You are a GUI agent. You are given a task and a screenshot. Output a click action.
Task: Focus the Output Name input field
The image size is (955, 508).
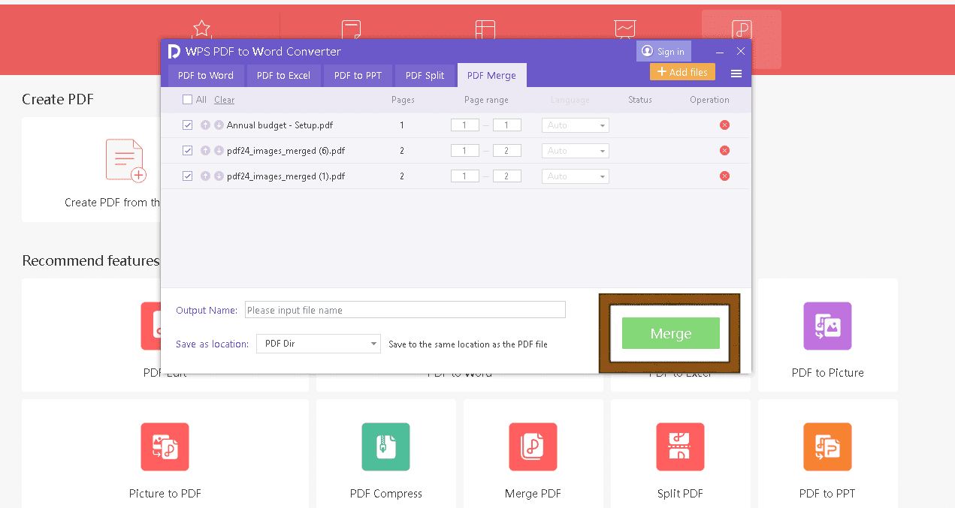click(x=405, y=310)
